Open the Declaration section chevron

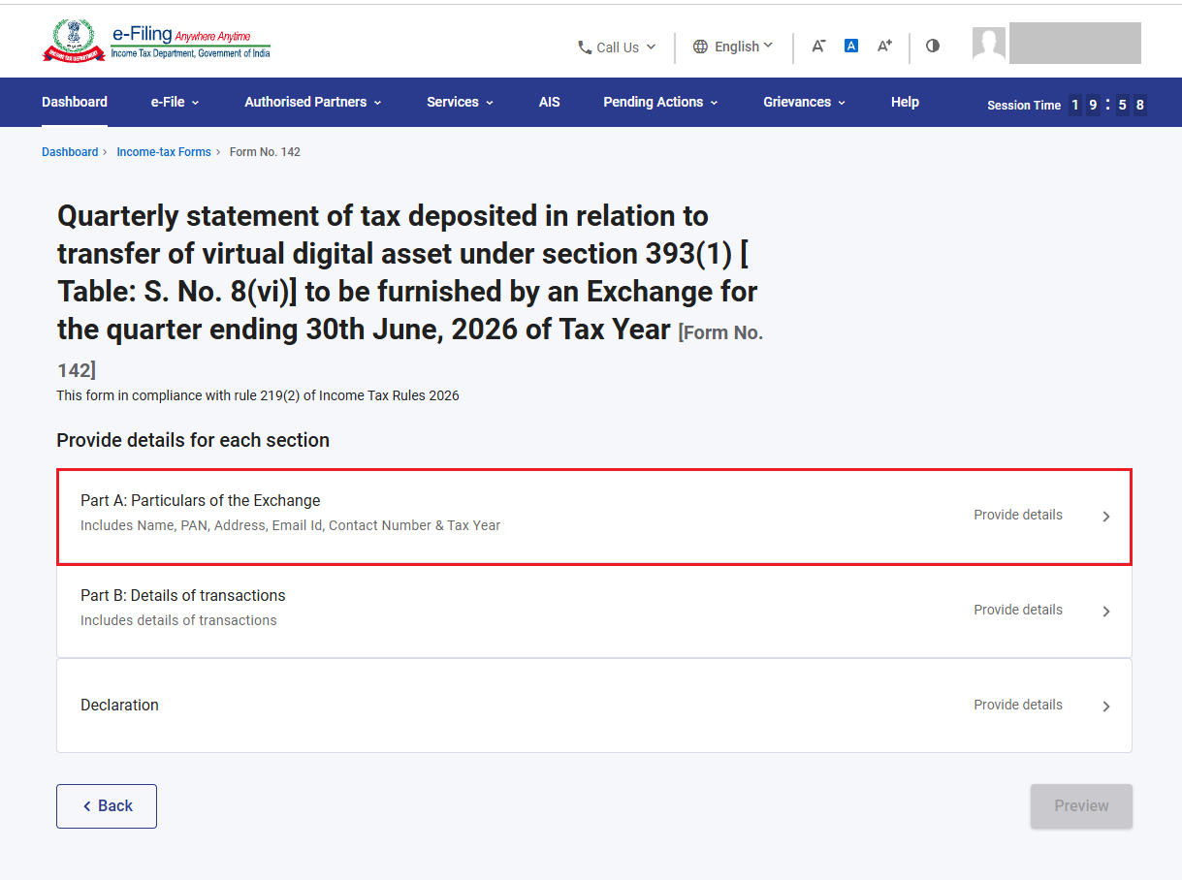[1106, 707]
